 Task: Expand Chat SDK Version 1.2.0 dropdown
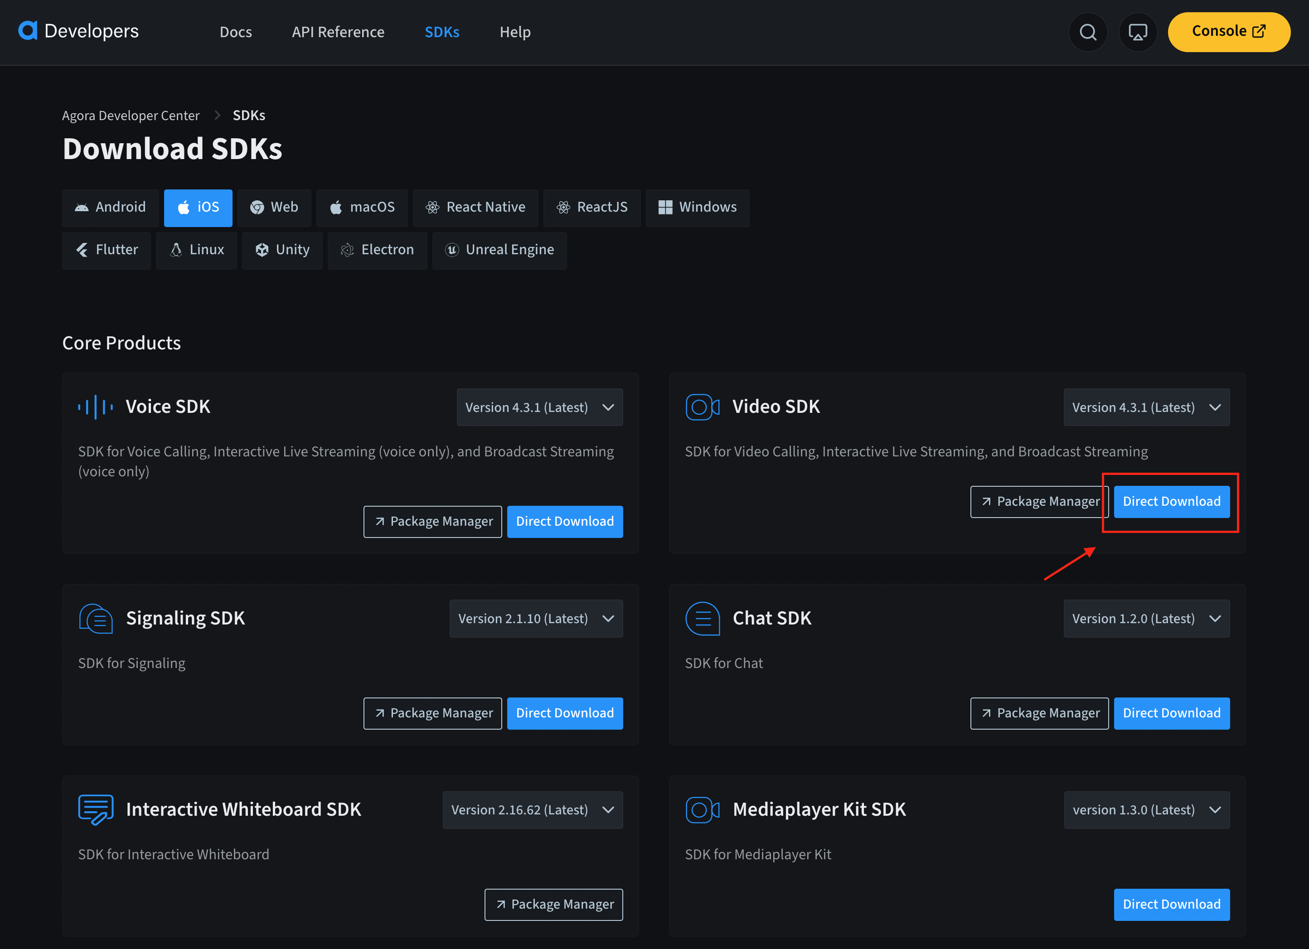1146,618
